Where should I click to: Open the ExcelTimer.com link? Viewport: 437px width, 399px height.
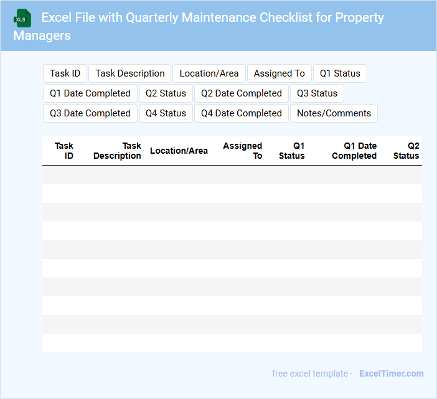point(391,373)
